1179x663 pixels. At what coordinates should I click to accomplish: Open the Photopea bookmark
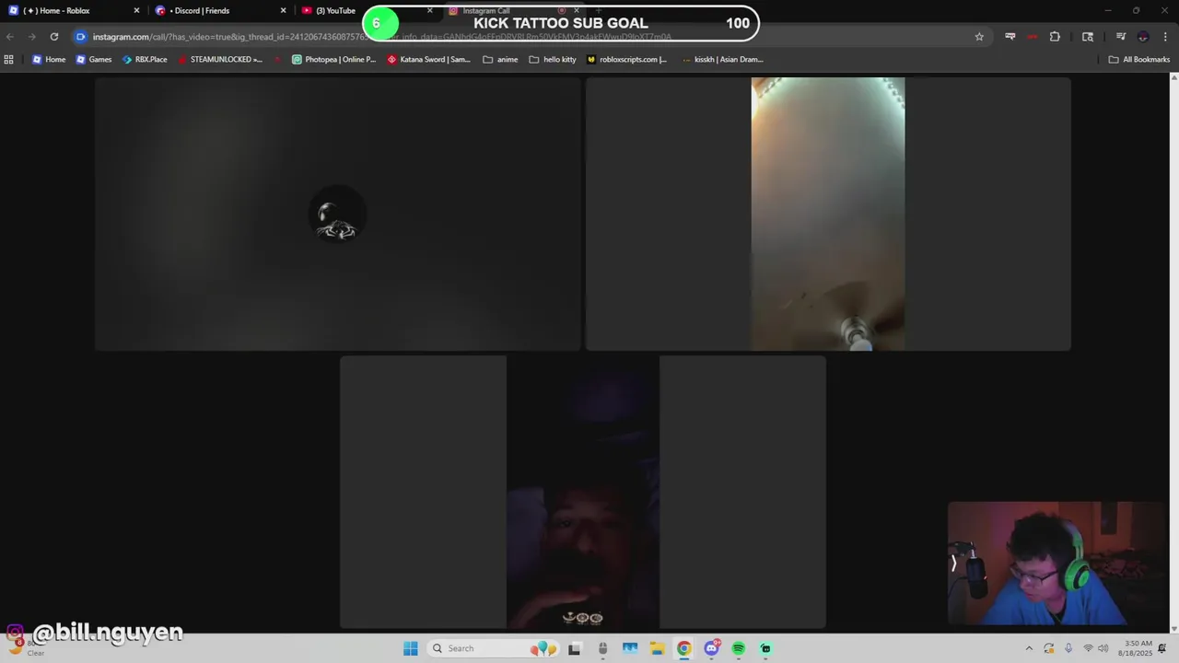click(x=334, y=59)
